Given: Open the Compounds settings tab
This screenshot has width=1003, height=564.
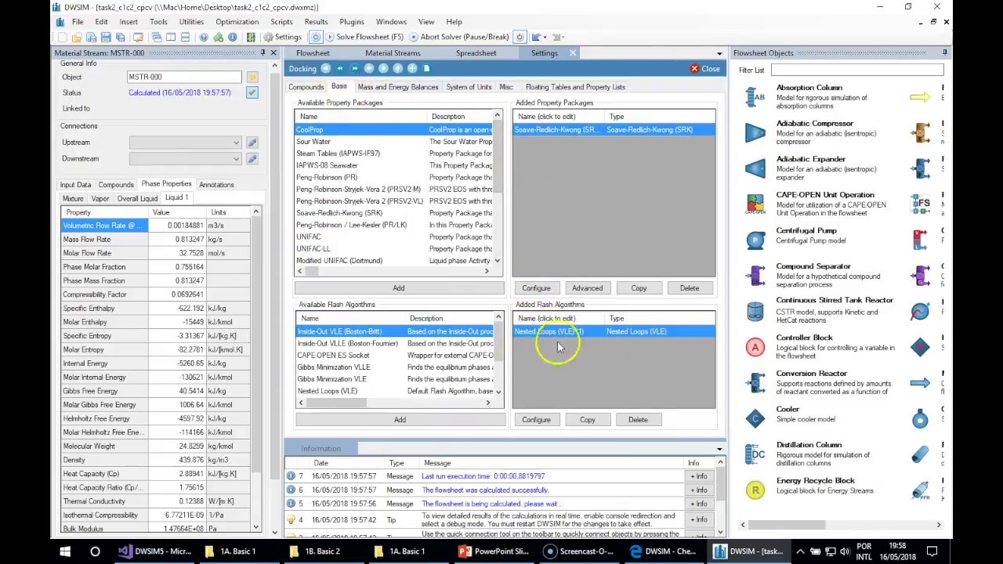Looking at the screenshot, I should [306, 87].
